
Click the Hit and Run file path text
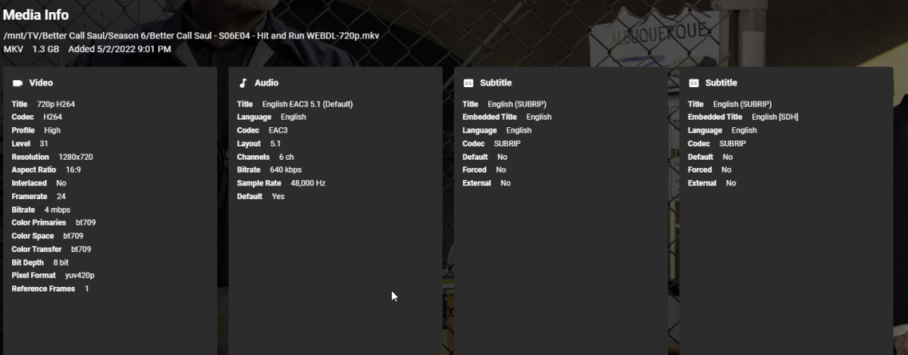pos(191,36)
